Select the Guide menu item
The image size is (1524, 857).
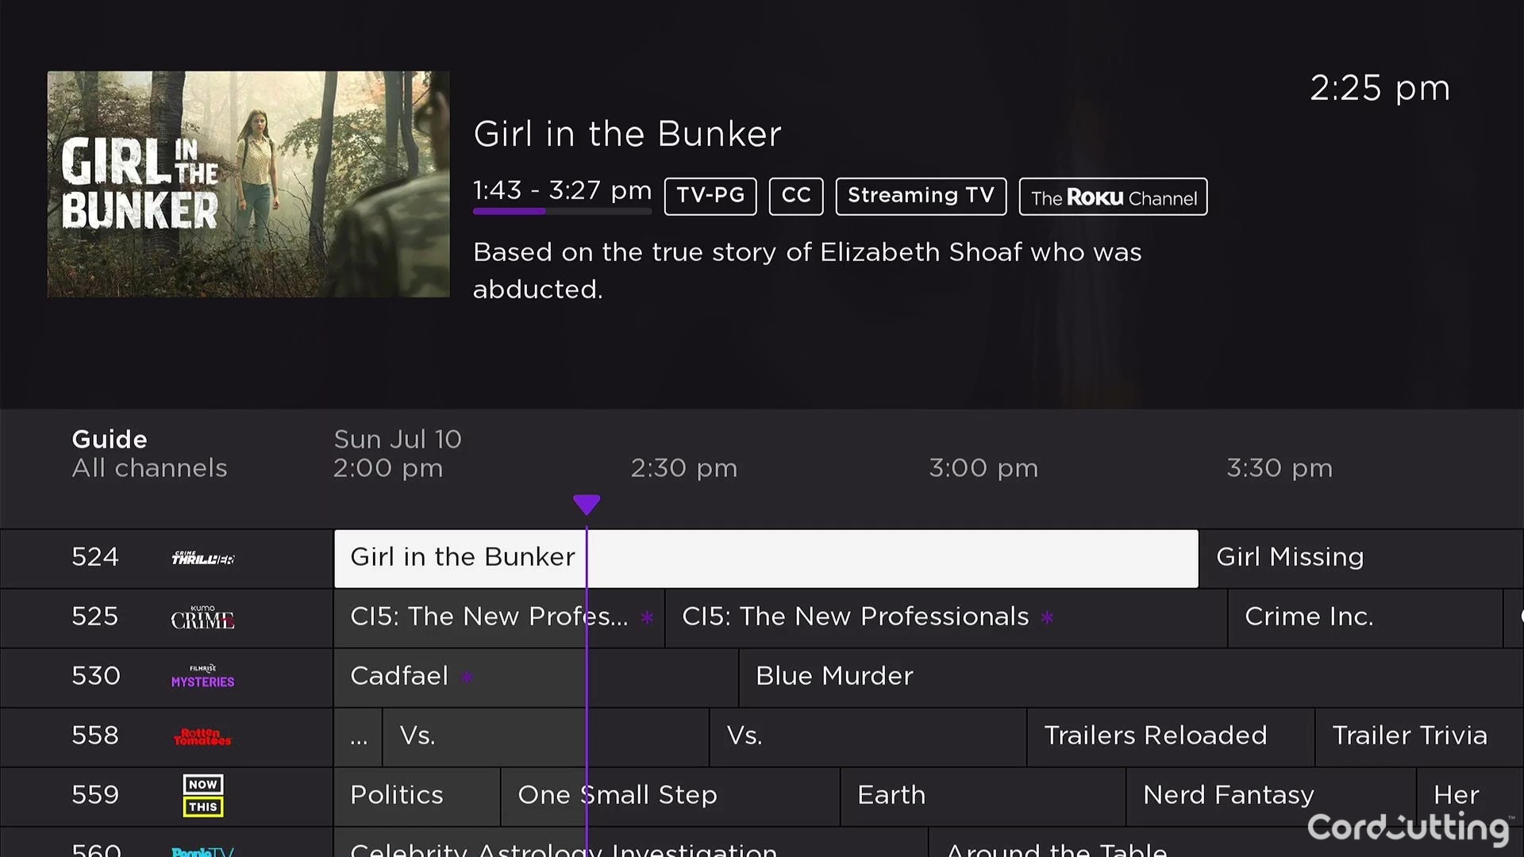point(109,439)
